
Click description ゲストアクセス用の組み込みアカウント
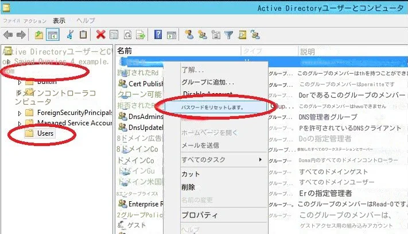pos(346,225)
